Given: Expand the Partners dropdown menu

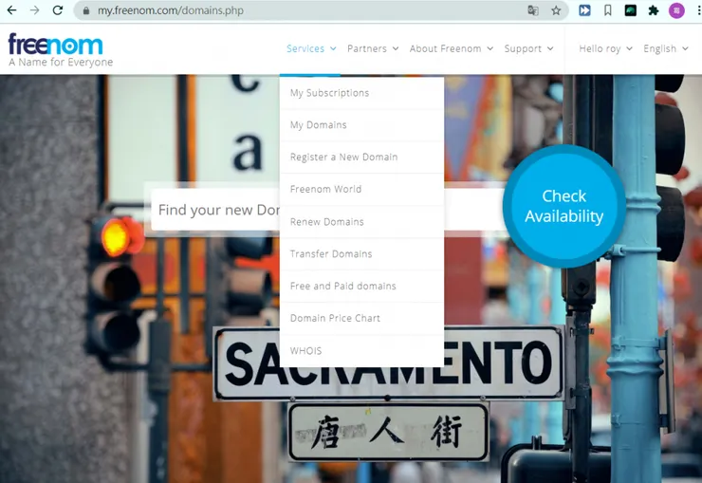Looking at the screenshot, I should [x=373, y=48].
